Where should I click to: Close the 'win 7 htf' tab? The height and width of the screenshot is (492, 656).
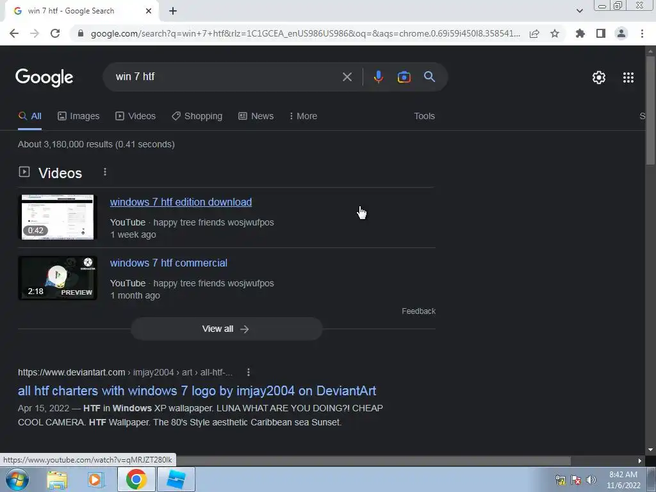[x=149, y=11]
